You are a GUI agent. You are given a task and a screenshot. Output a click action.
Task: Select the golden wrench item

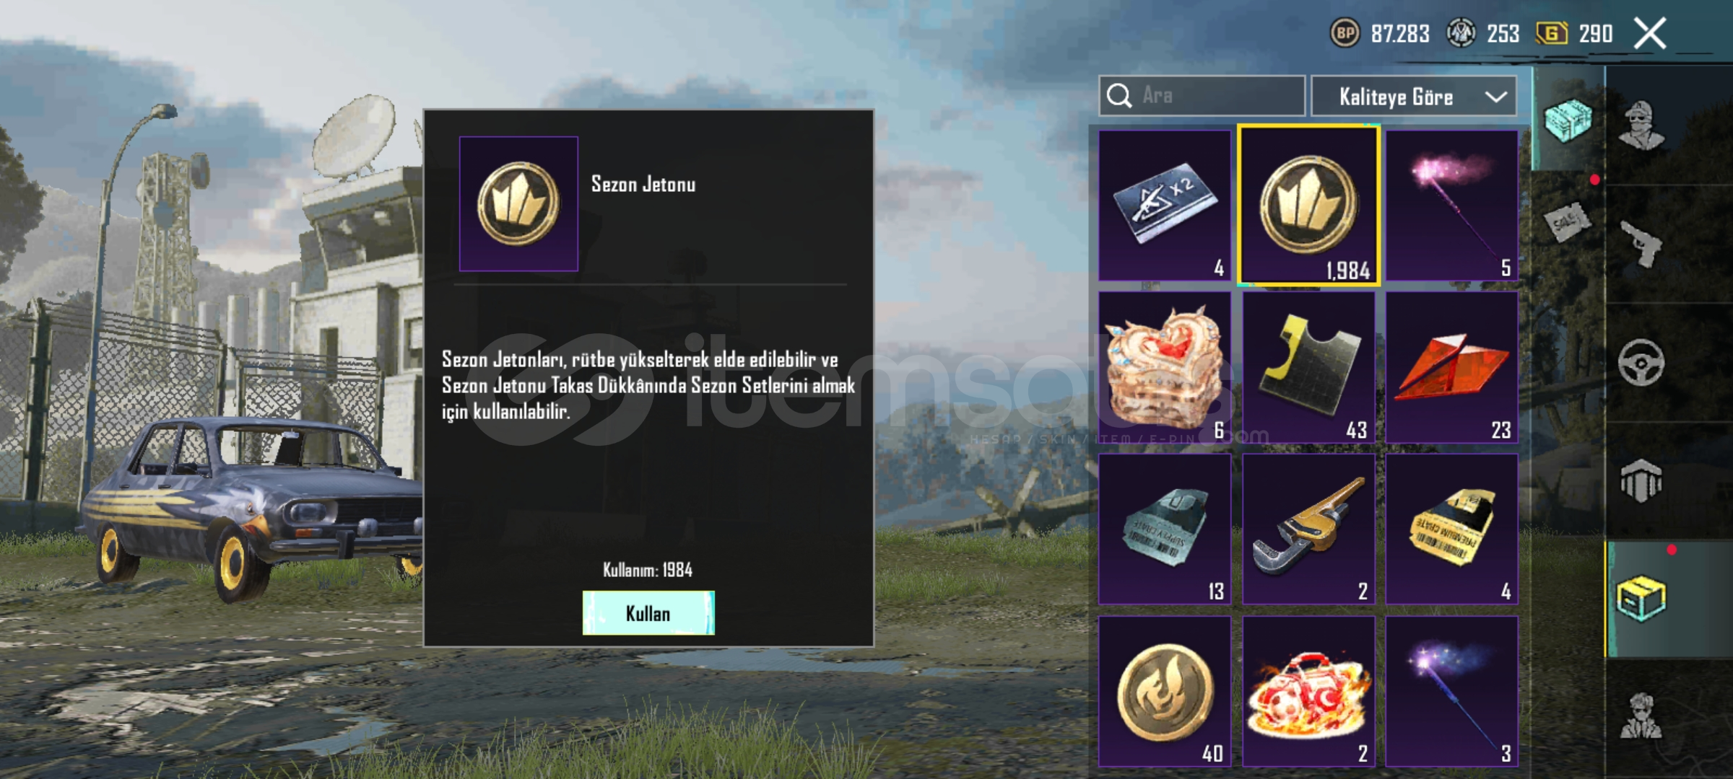[1308, 529]
